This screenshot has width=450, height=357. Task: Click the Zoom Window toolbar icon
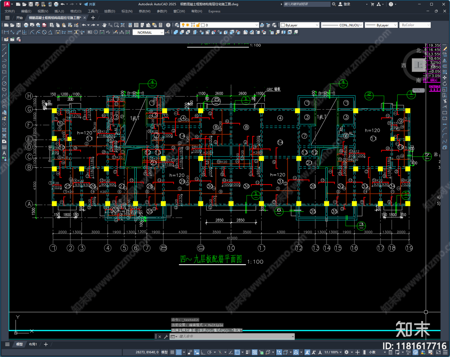[116, 25]
